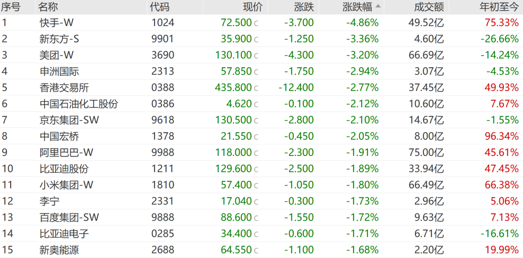Screen dimensions: 523x258
Task: Click stock code 1211 for 比亚迪股份
Action: [163, 169]
